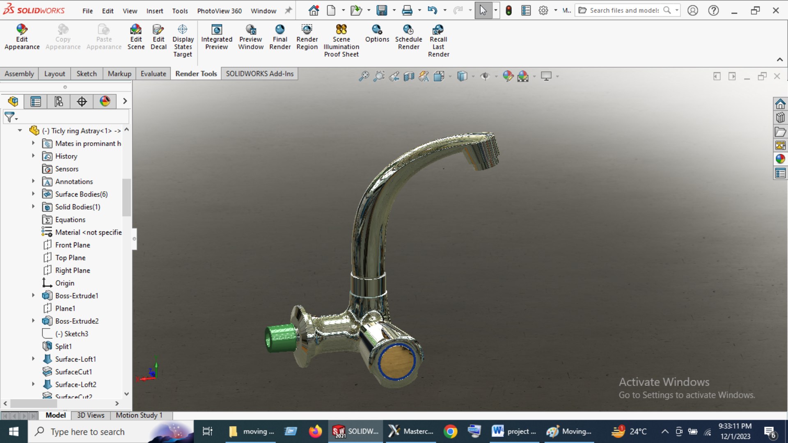Pin the SolidWorks menu bar
788x443 pixels.
[289, 10]
